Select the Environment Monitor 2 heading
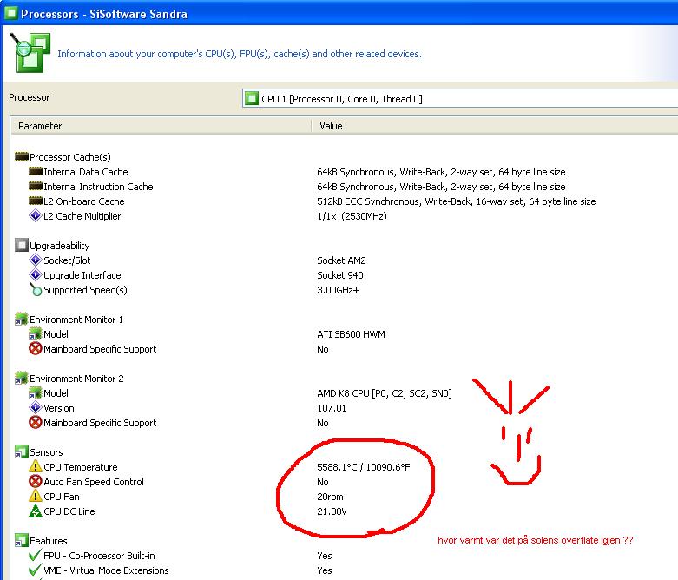The width and height of the screenshot is (678, 580). (x=76, y=379)
